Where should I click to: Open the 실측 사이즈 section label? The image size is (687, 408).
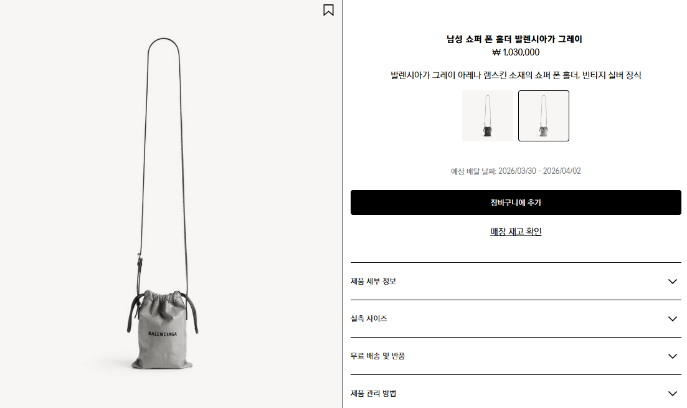click(369, 318)
